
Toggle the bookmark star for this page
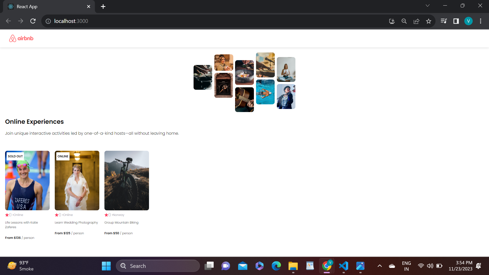coord(429,21)
